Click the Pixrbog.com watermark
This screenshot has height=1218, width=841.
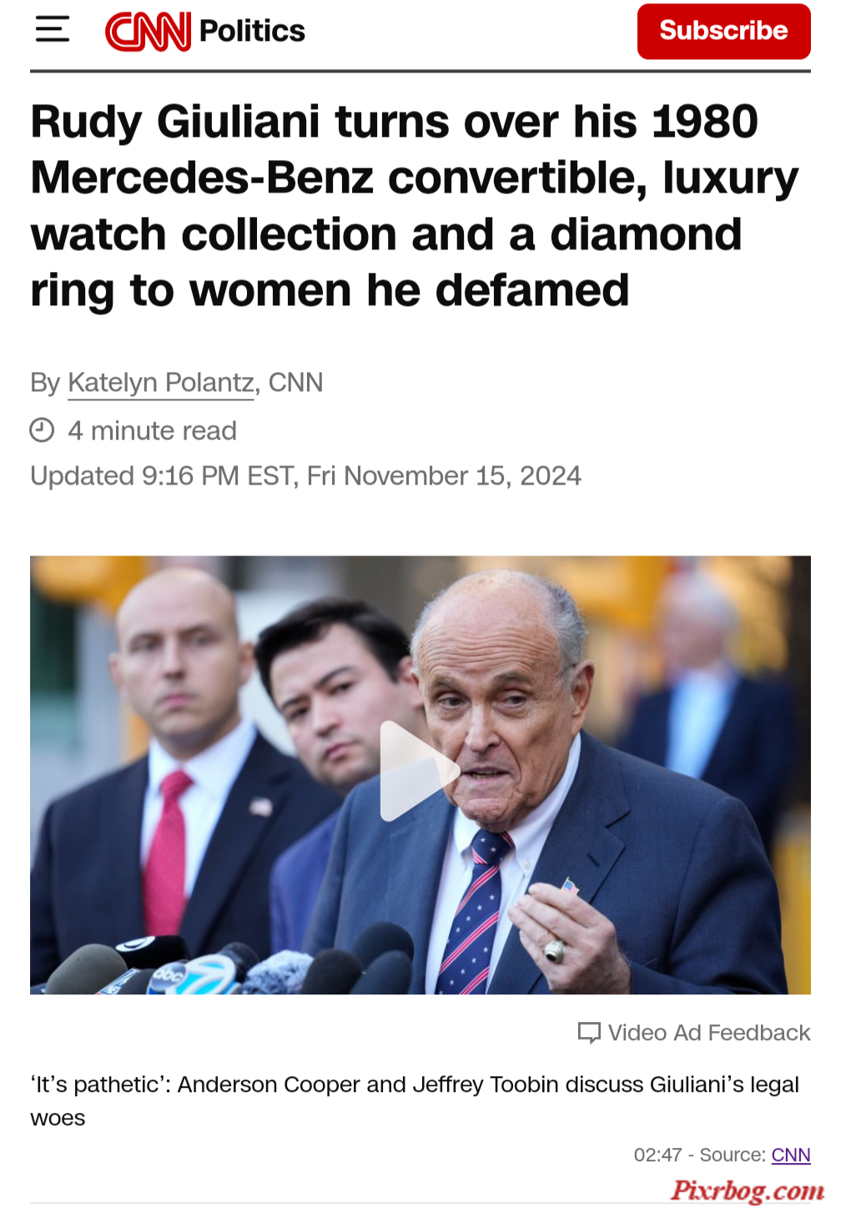point(747,1190)
